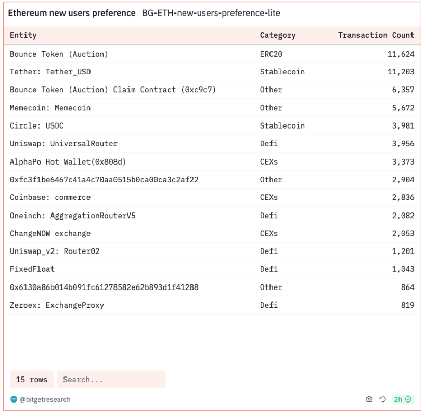Click the refresh query icon
This screenshot has width=425, height=415.
pos(382,399)
